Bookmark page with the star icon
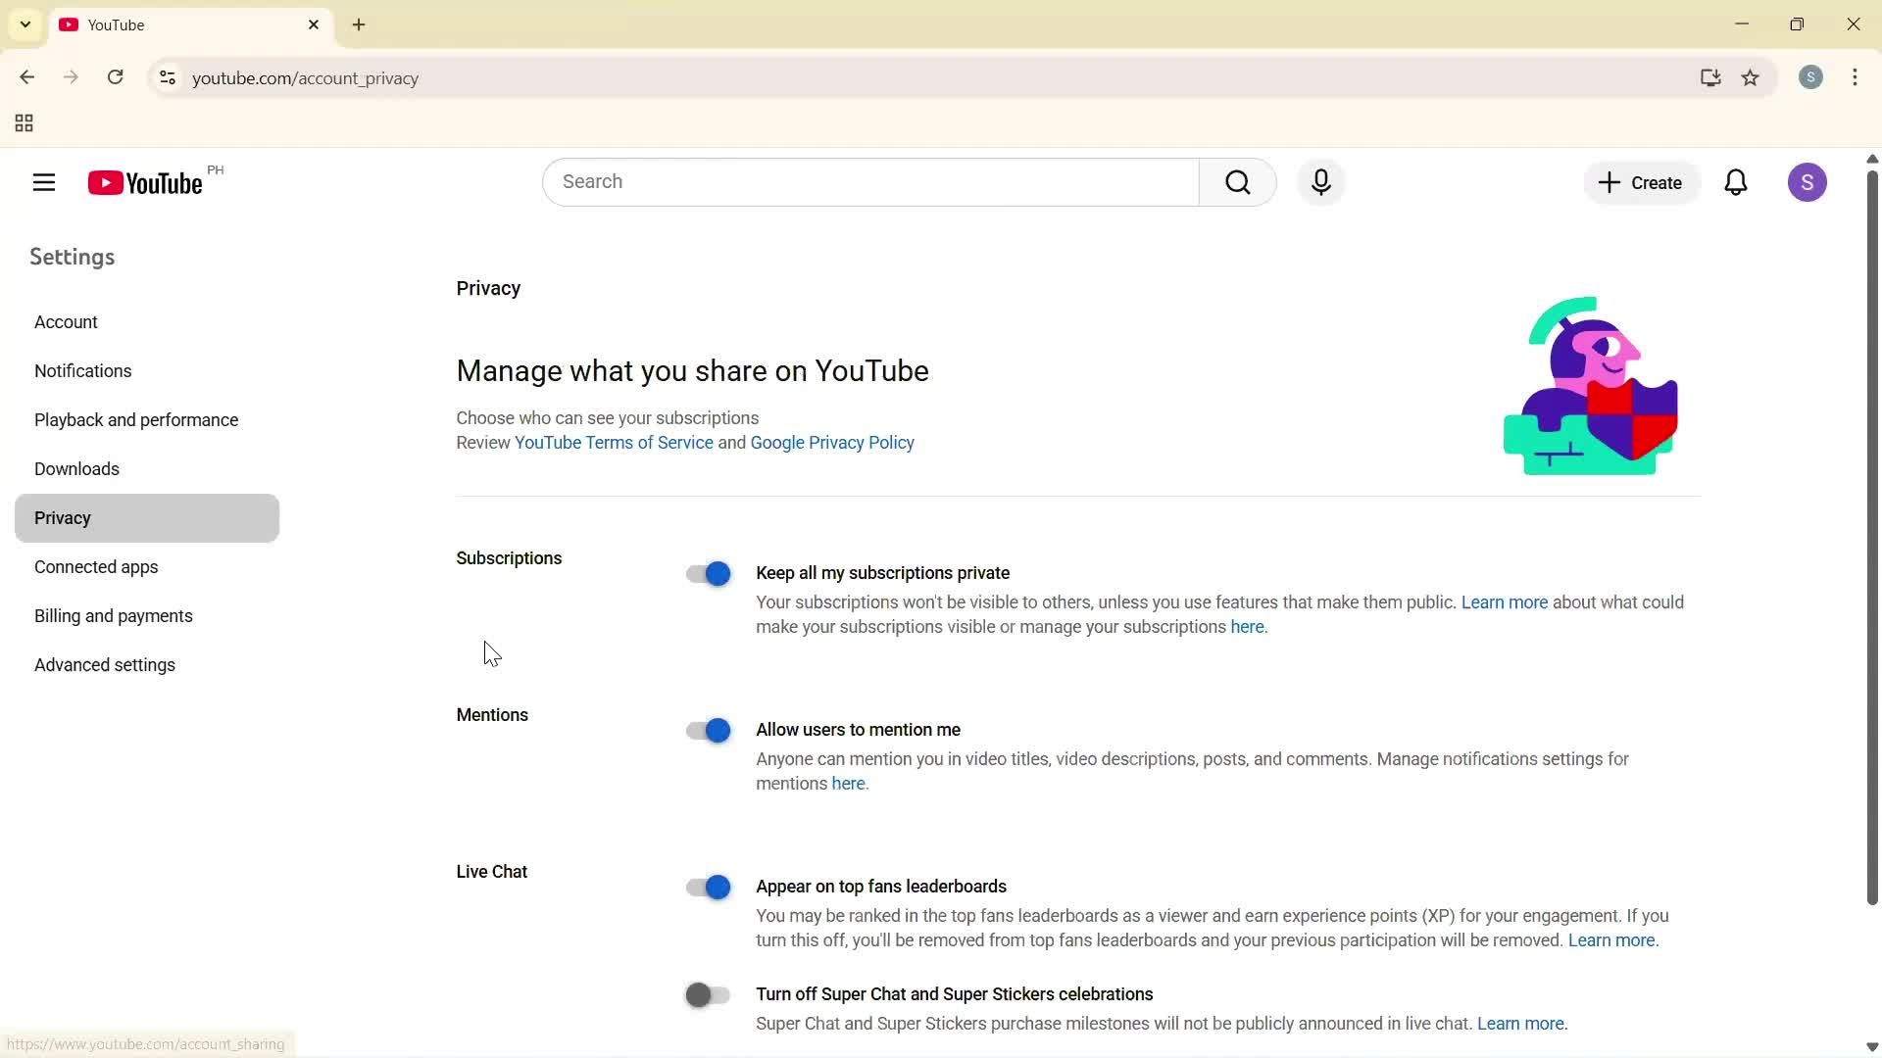Viewport: 1882px width, 1058px height. [1751, 78]
